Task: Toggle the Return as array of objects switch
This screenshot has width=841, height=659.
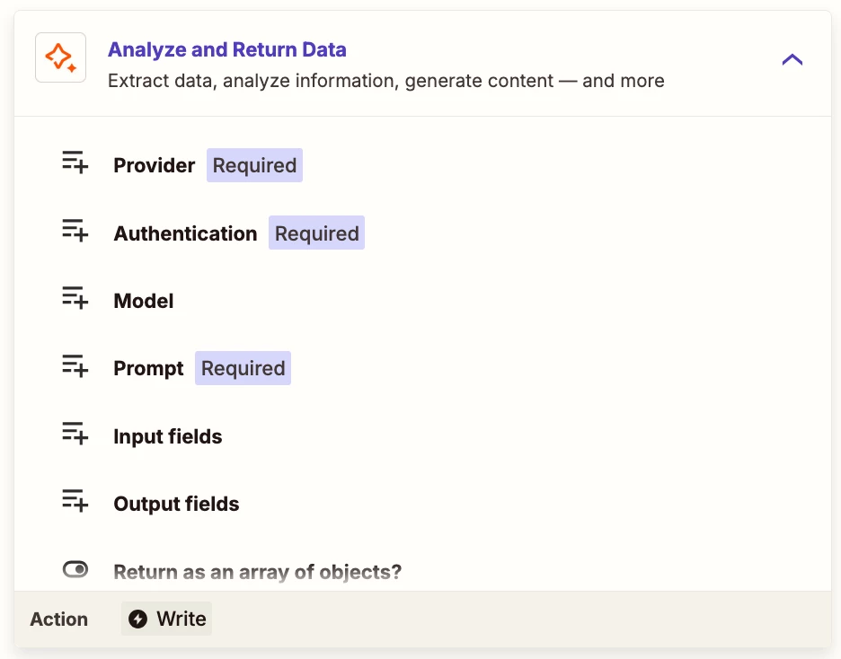Action: pos(75,569)
